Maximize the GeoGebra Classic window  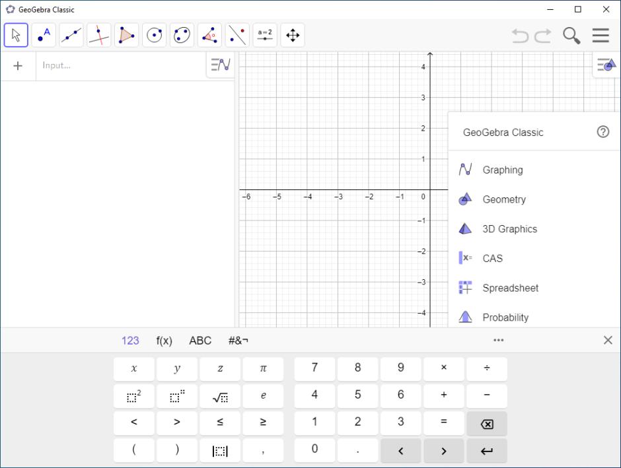578,9
